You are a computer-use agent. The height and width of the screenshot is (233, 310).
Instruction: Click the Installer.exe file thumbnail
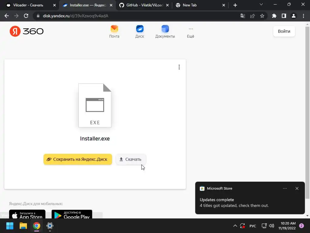(x=95, y=105)
